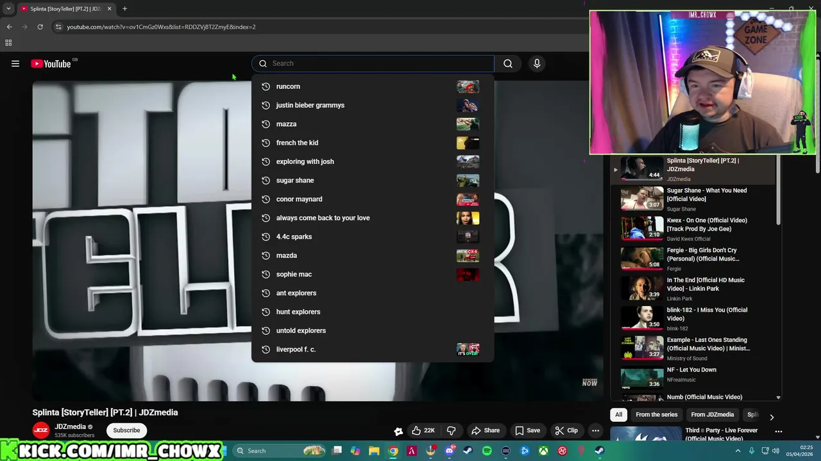
Task: Select the 'From the series' chip
Action: pyautogui.click(x=656, y=415)
